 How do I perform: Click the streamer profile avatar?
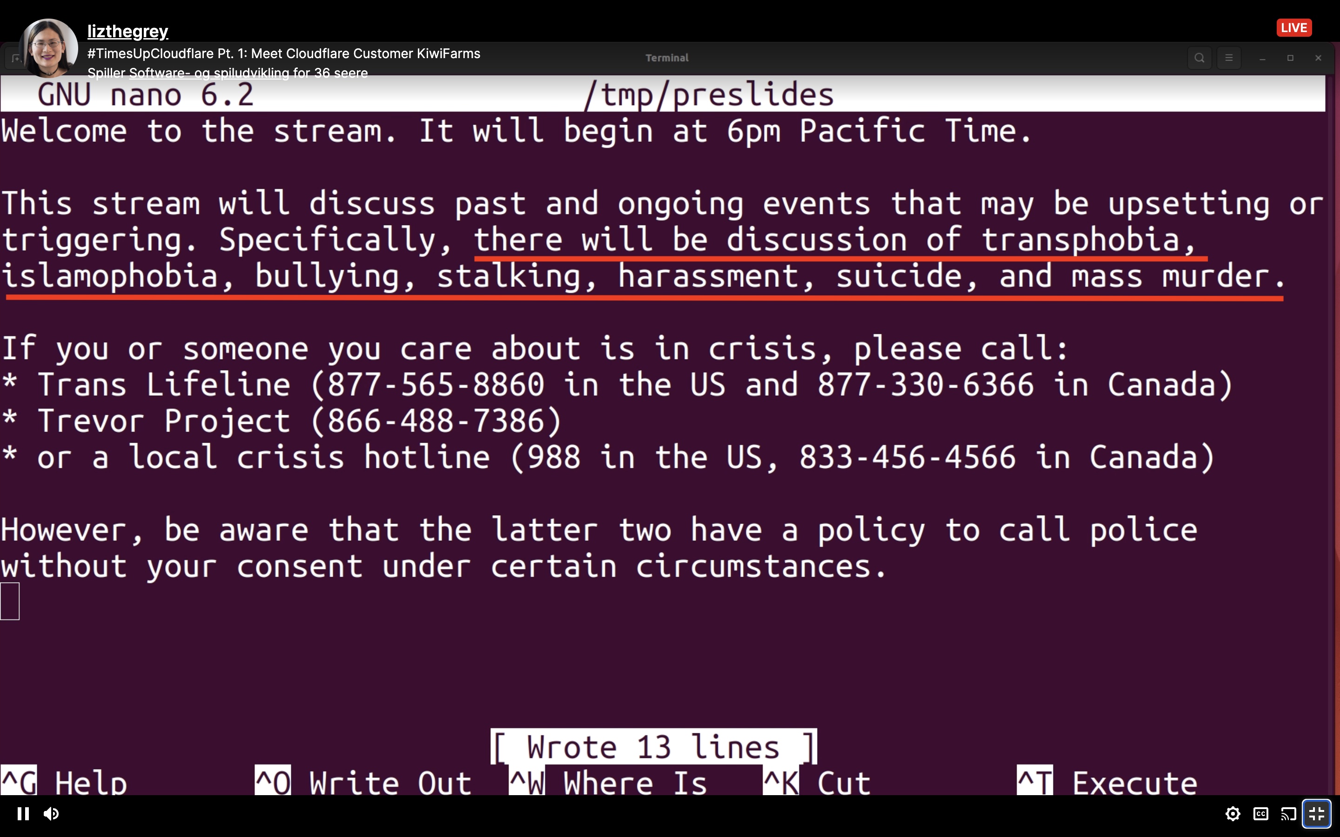coord(48,48)
